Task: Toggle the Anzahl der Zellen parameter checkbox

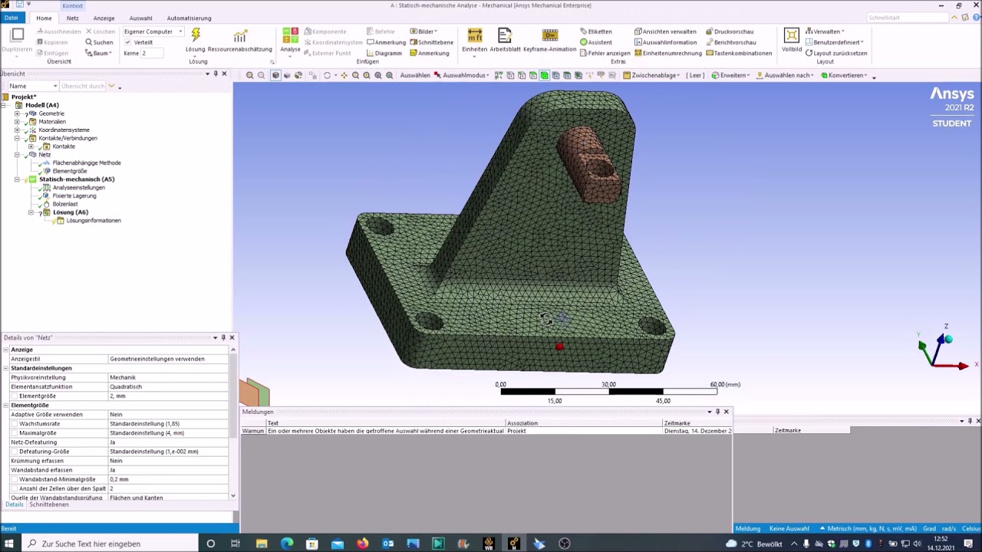Action: click(x=15, y=488)
